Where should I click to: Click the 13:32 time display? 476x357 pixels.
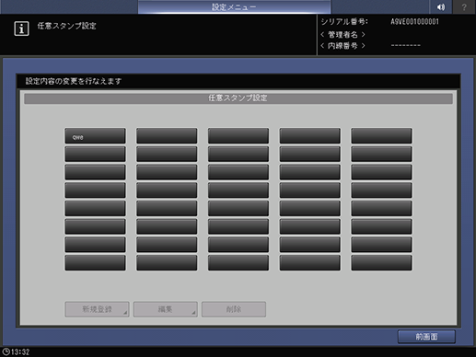click(x=20, y=351)
